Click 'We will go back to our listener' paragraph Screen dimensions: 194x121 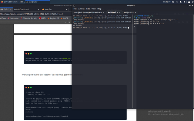52,75
